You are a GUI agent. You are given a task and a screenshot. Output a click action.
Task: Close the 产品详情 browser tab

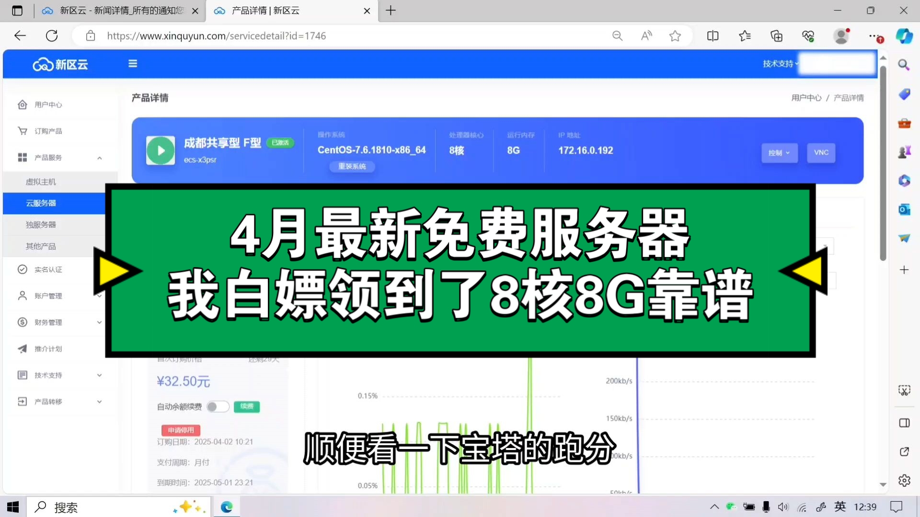(x=367, y=11)
